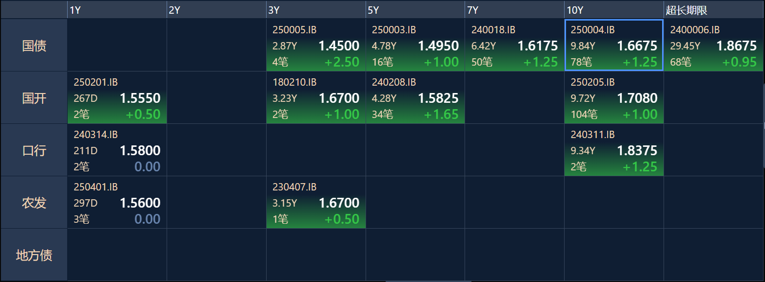Click the 2400006.IB ultra-long bond cell
This screenshot has width=765, height=282.
coord(713,46)
